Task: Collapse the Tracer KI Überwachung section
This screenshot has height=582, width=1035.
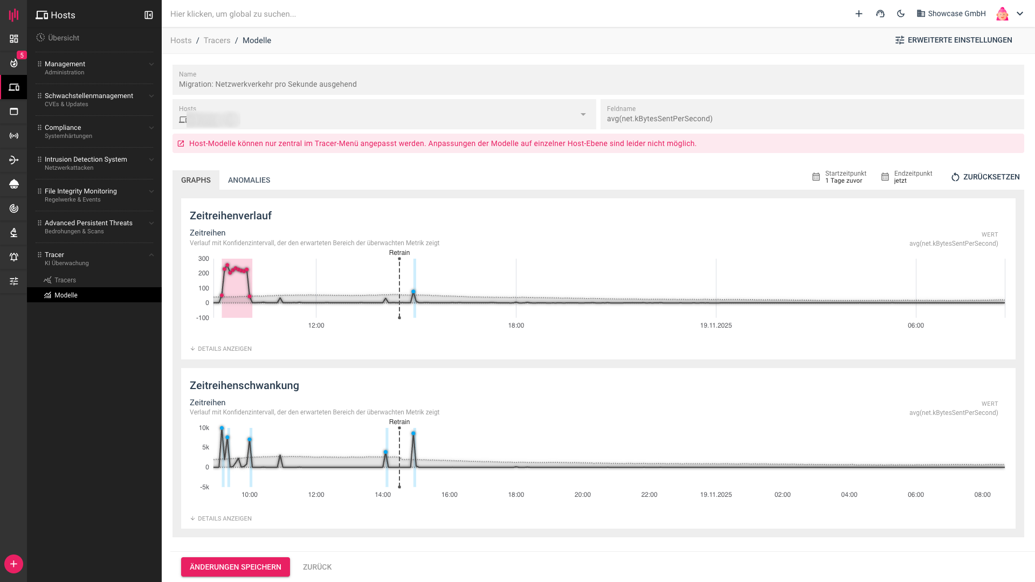Action: (x=151, y=255)
